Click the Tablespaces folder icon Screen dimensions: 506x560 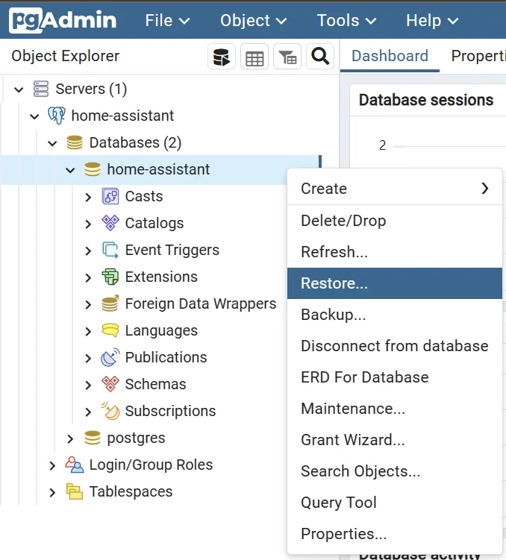tap(75, 492)
